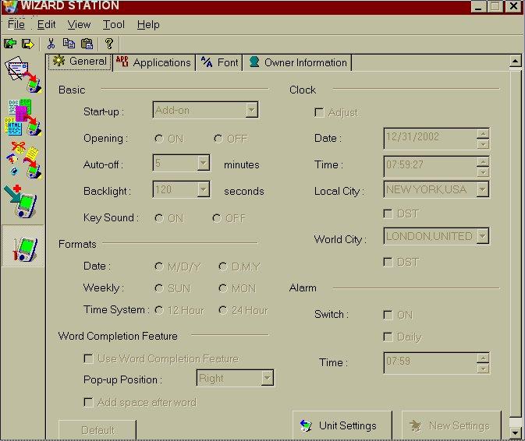Click the scissors Cut icon
Viewport: 525px width, 441px height.
coord(51,44)
